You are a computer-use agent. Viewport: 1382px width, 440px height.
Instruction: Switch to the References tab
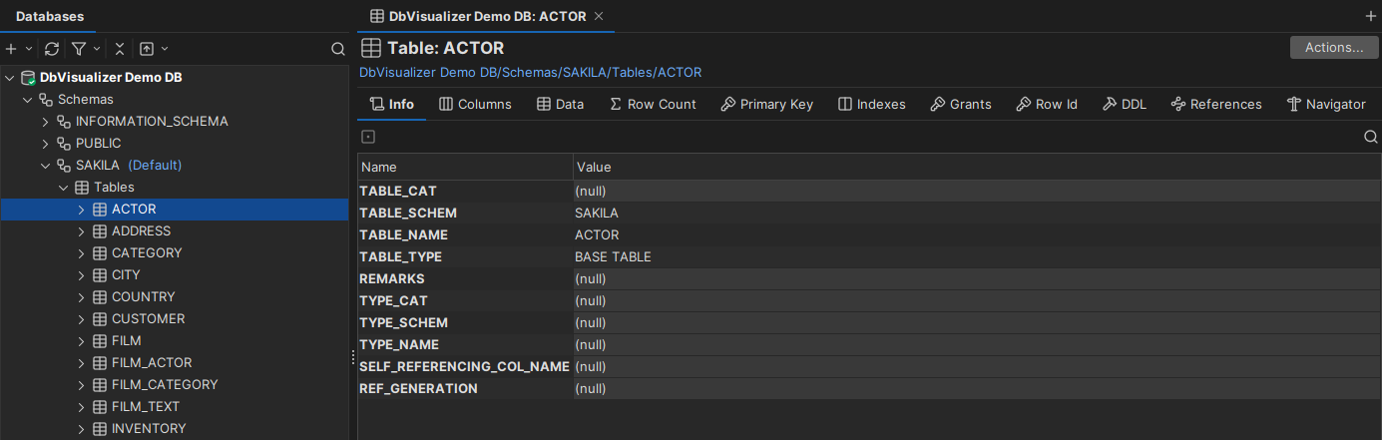tap(1216, 104)
